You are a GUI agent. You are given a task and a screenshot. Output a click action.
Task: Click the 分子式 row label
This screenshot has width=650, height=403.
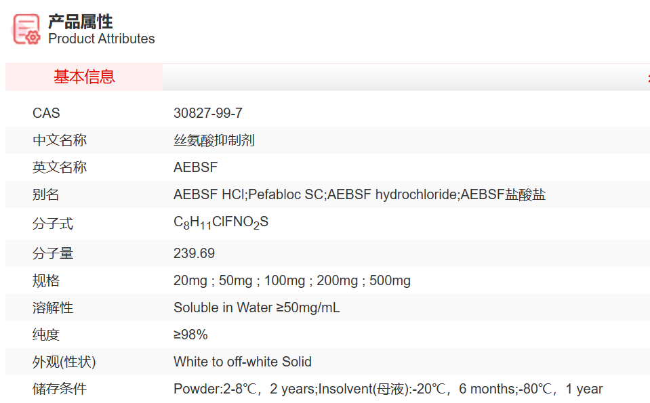(53, 224)
